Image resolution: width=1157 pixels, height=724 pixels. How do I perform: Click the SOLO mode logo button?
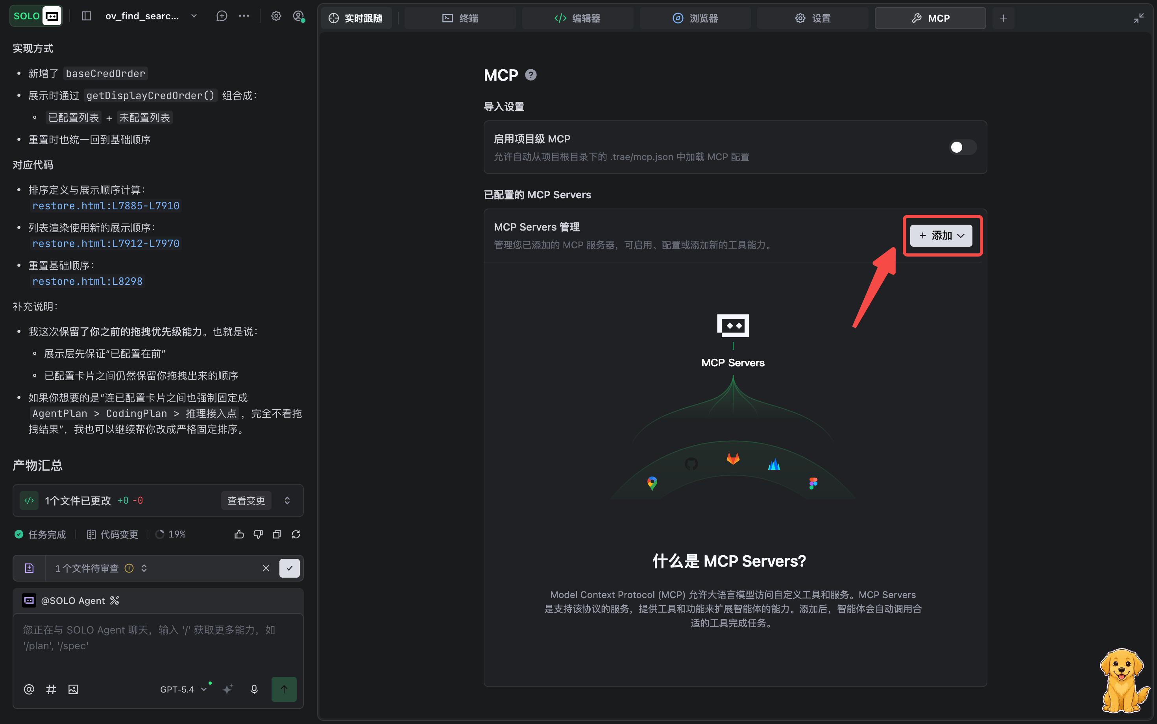point(36,16)
